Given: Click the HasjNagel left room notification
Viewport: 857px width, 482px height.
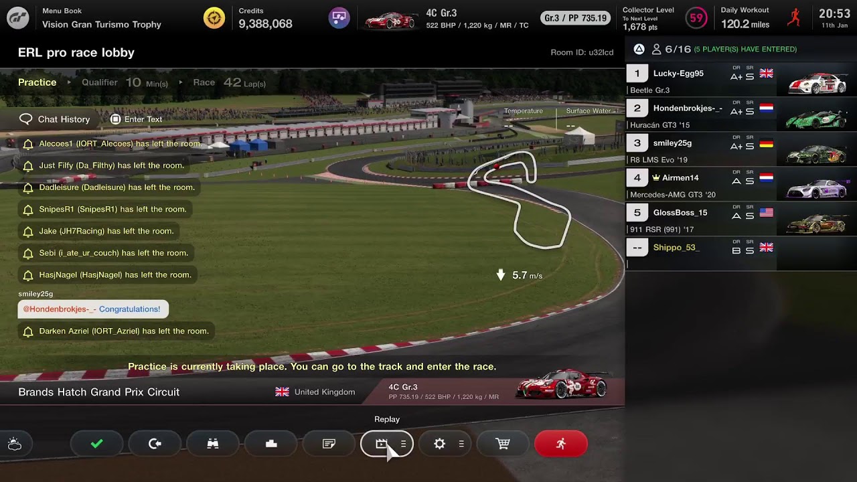Looking at the screenshot, I should (107, 275).
